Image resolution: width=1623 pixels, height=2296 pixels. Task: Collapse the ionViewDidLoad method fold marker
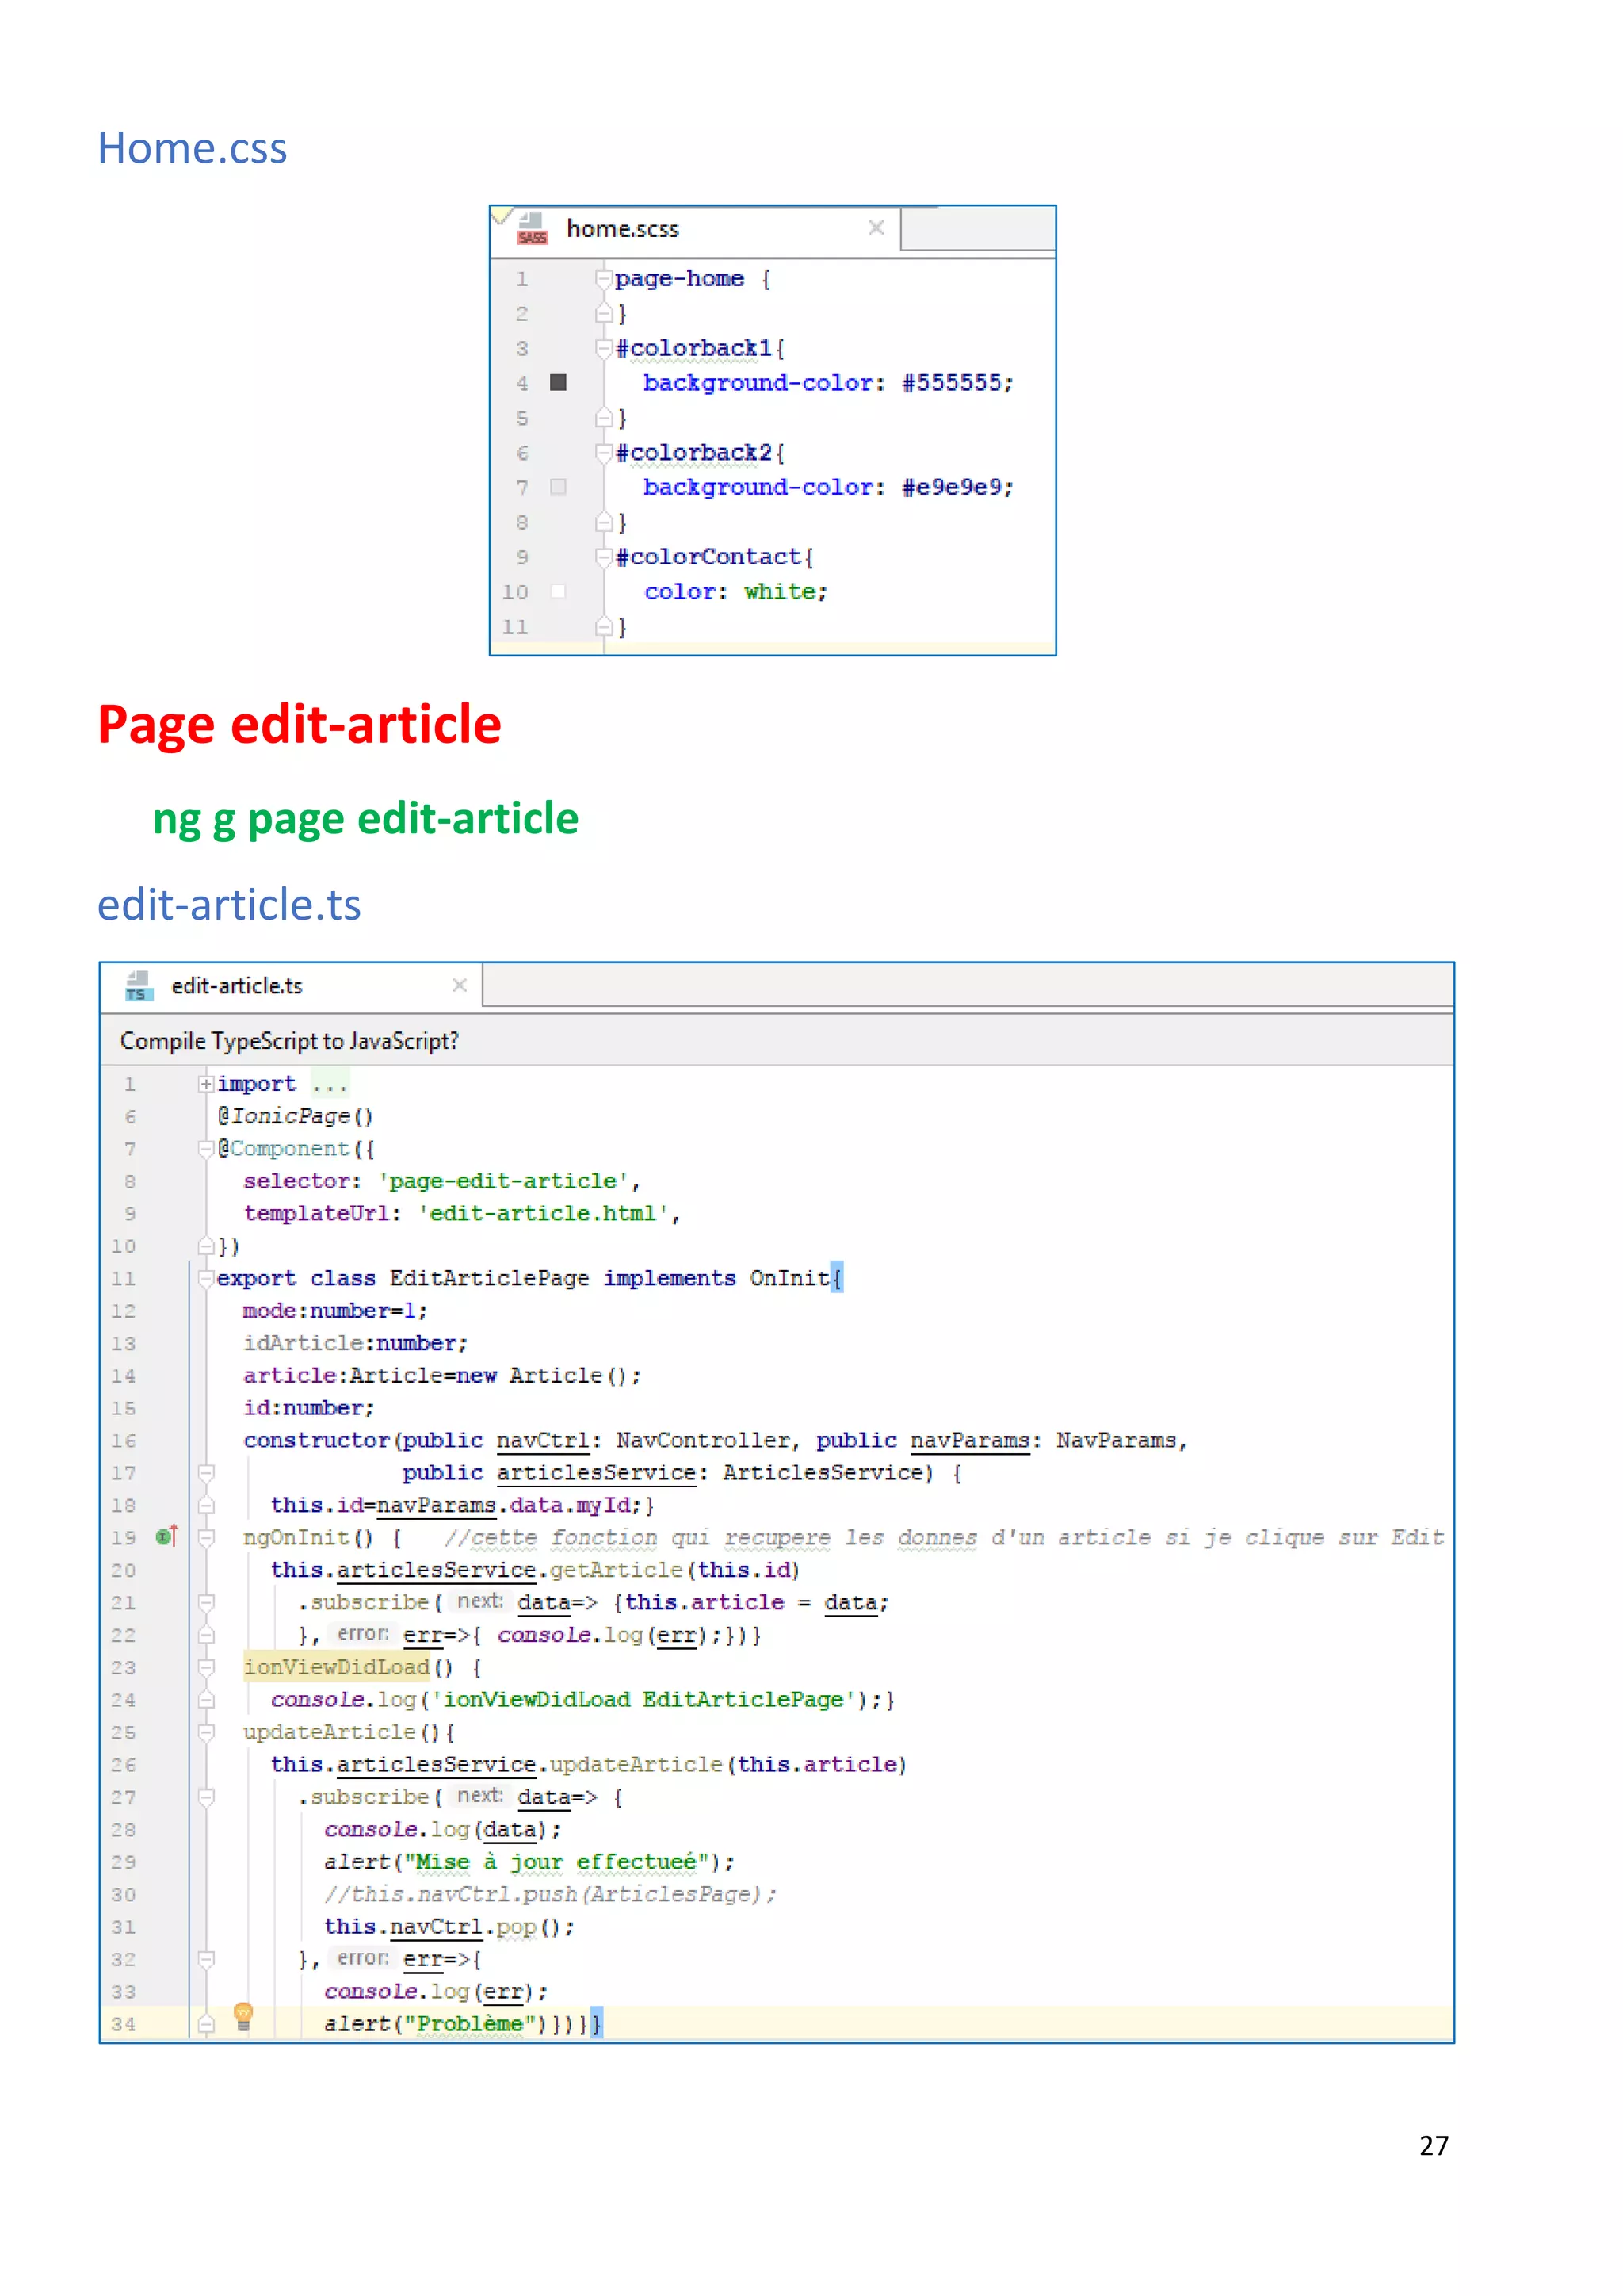point(206,1668)
